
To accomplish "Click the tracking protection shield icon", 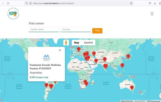I will pyautogui.click(x=27, y=3).
